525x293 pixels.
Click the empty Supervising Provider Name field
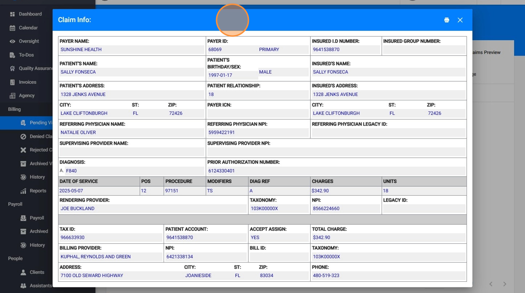point(132,152)
